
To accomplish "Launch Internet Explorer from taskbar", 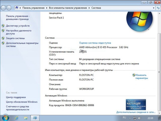I will (x=16, y=118).
